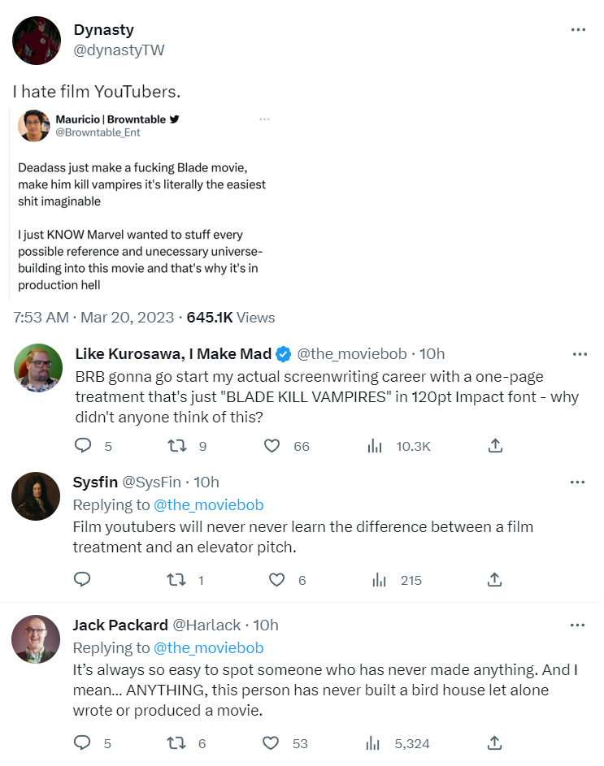Like the_moviebob's reply with heart icon
Screen dimensions: 604x766
pos(272,446)
